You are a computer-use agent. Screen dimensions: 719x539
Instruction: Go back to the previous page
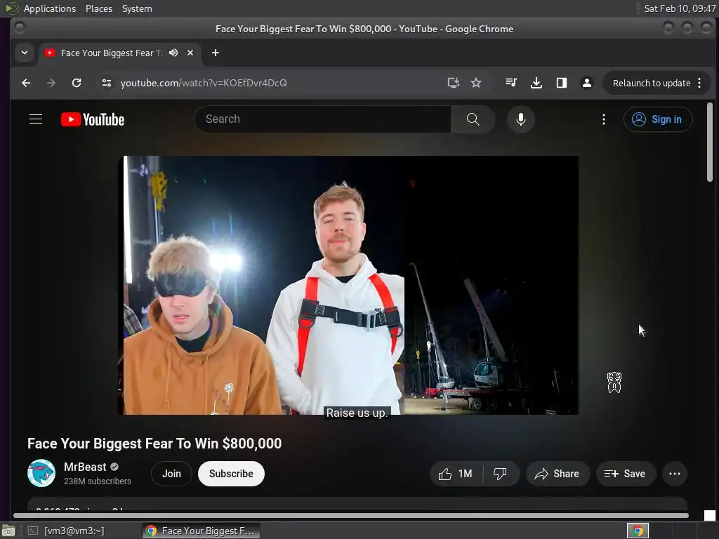coord(26,83)
